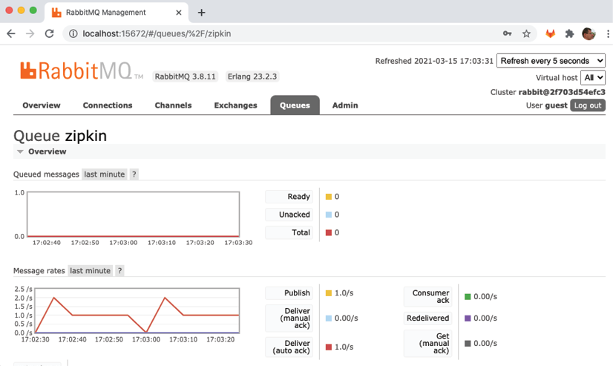Click the Get (manual ack) legend label
The width and height of the screenshot is (613, 366).
coord(427,343)
